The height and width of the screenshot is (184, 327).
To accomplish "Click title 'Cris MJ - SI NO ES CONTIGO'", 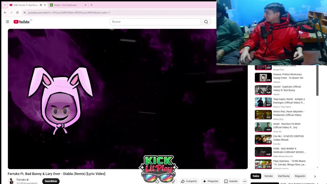I will tap(288, 138).
